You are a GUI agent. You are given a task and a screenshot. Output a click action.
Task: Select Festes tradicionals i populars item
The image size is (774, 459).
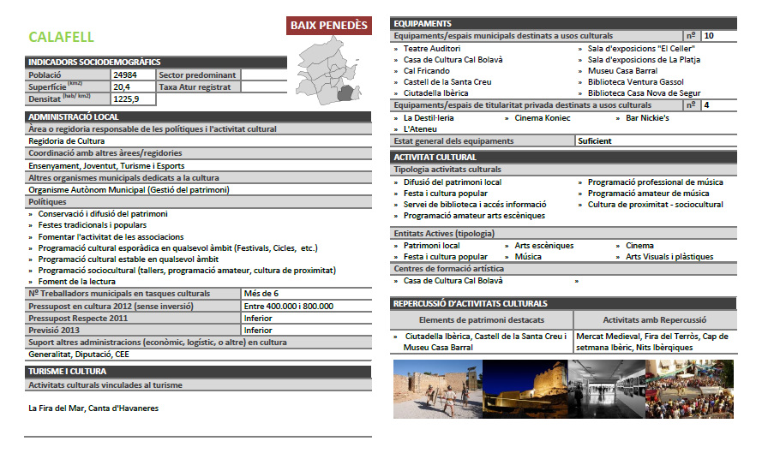[x=93, y=225]
